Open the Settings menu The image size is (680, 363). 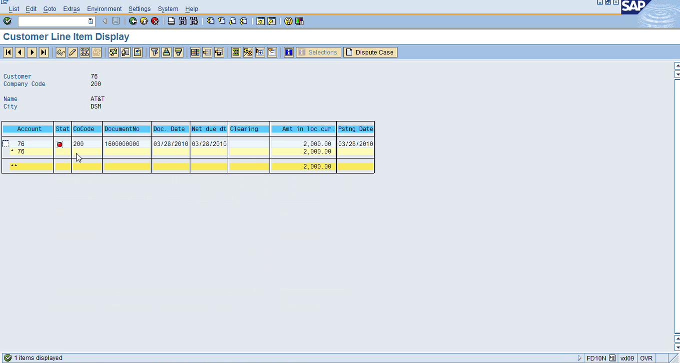click(x=140, y=9)
